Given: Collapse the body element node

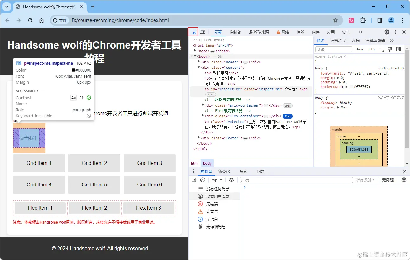Looking at the screenshot, I should 195,56.
